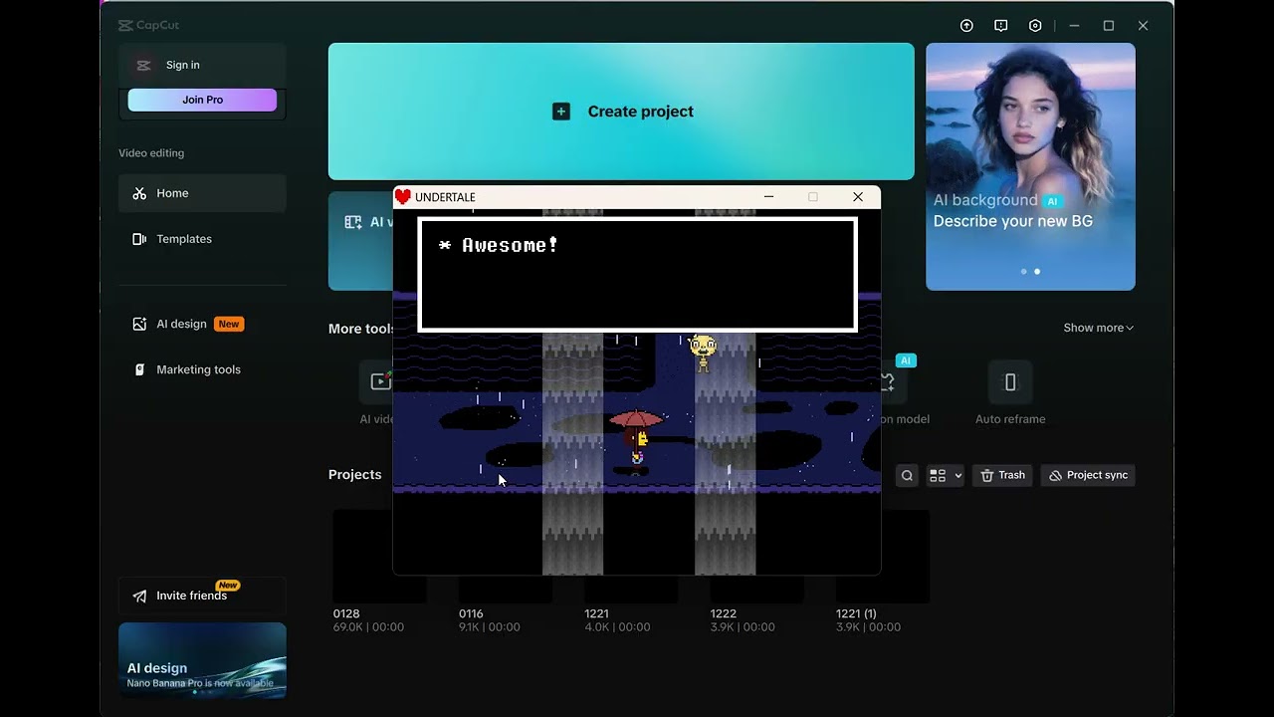The width and height of the screenshot is (1274, 717).
Task: Open the AI design Nano Banana Pro banner
Action: (x=202, y=660)
